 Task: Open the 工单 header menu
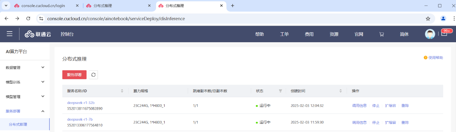coord(284,34)
